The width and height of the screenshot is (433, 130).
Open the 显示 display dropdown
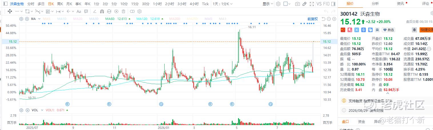point(268,4)
